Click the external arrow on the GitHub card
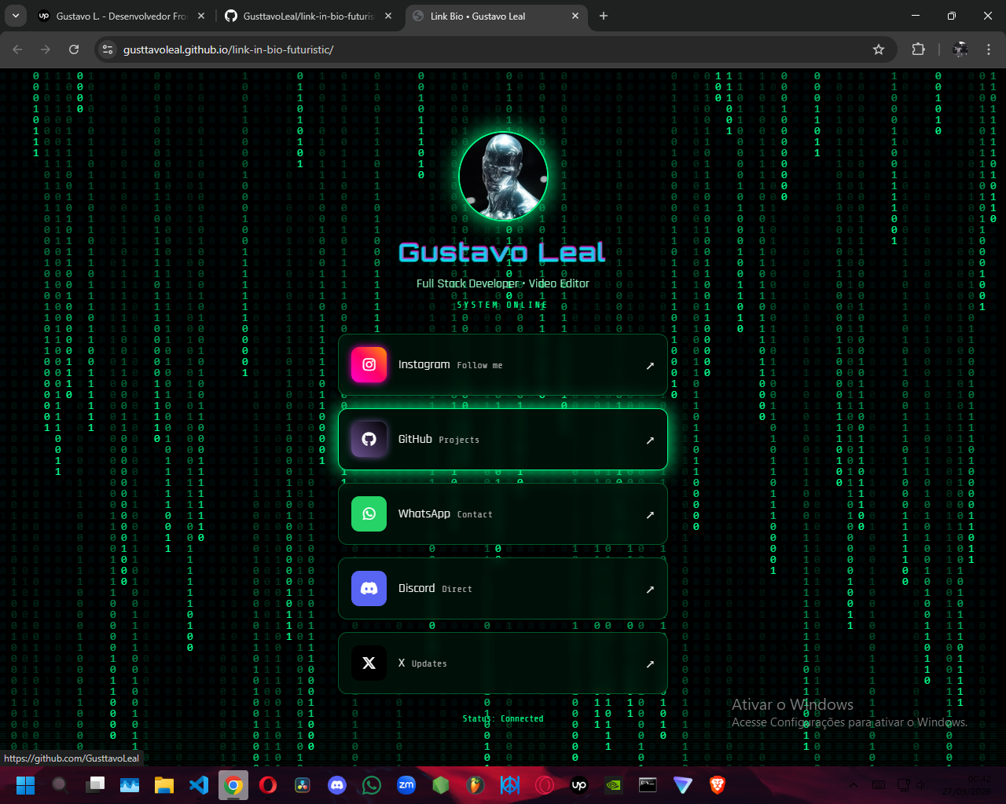 [650, 440]
